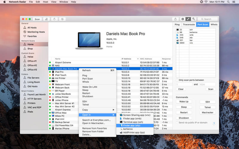This screenshot has width=239, height=149.
Task: Open the Wi-Fi status menu bar icon
Action: pos(206,2)
